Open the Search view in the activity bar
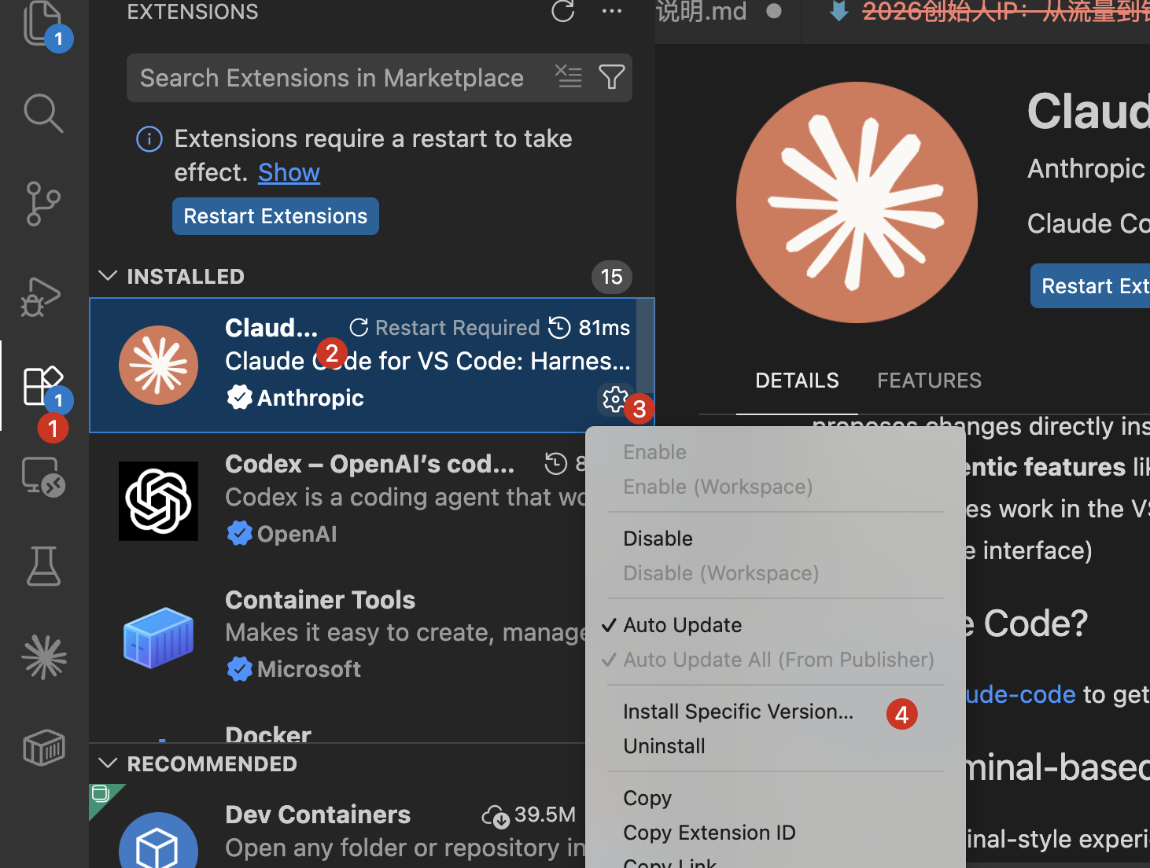This screenshot has height=868, width=1150. [x=43, y=113]
